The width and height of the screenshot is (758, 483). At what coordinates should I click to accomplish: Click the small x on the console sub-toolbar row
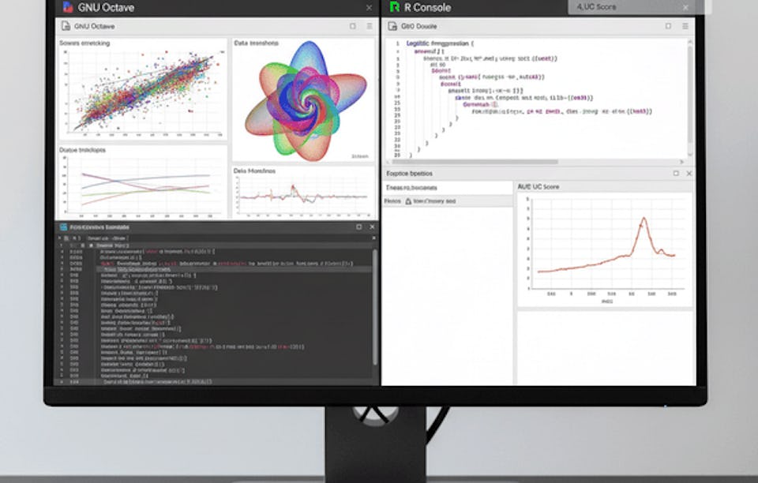point(373,238)
